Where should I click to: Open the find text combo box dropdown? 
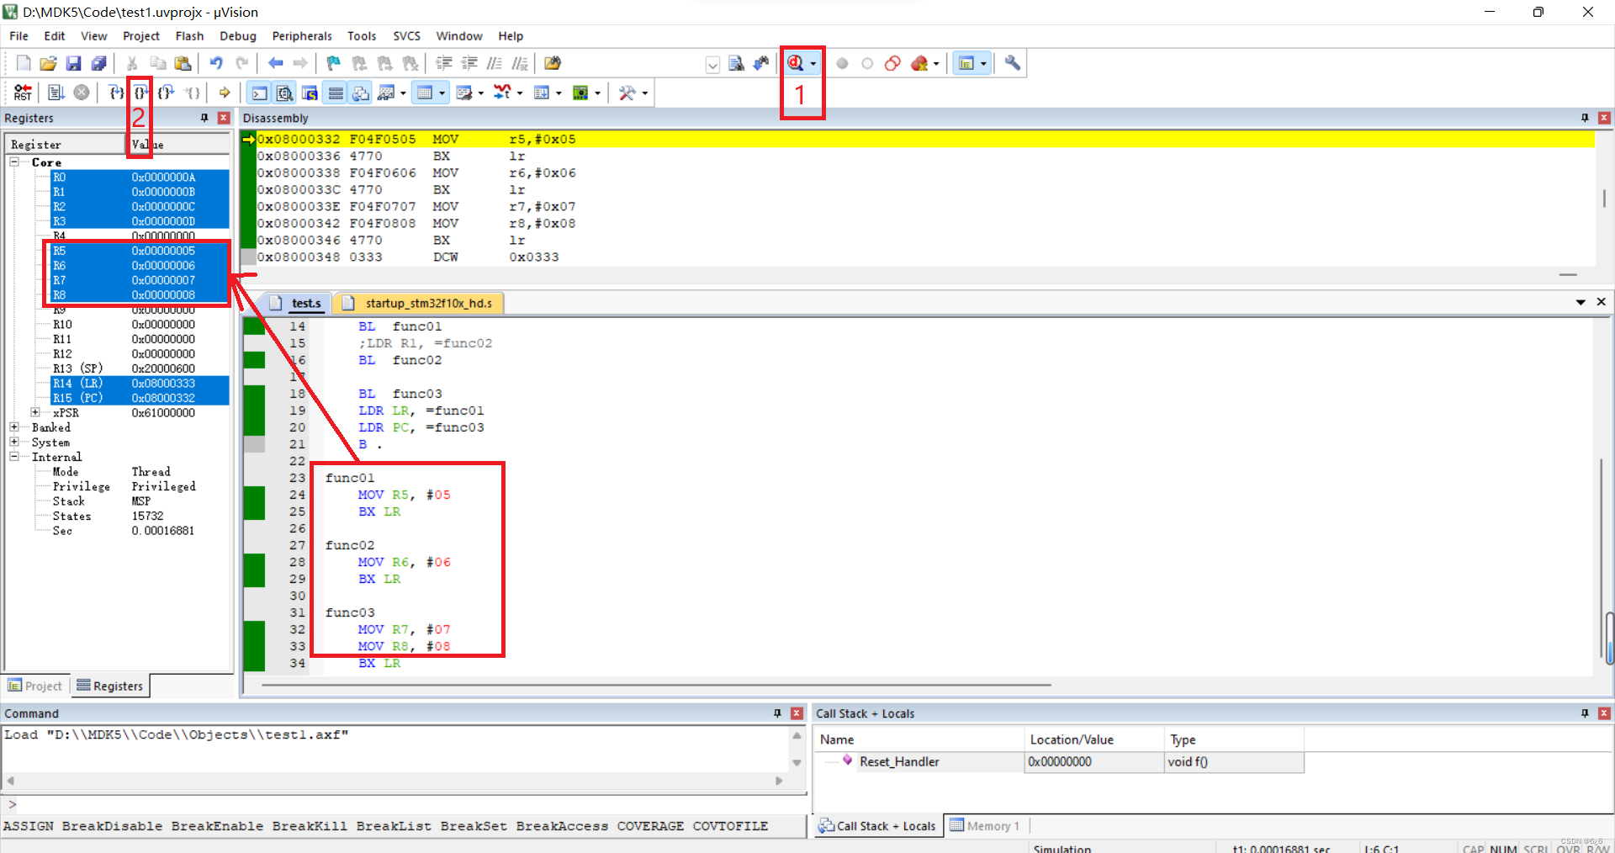pyautogui.click(x=712, y=65)
